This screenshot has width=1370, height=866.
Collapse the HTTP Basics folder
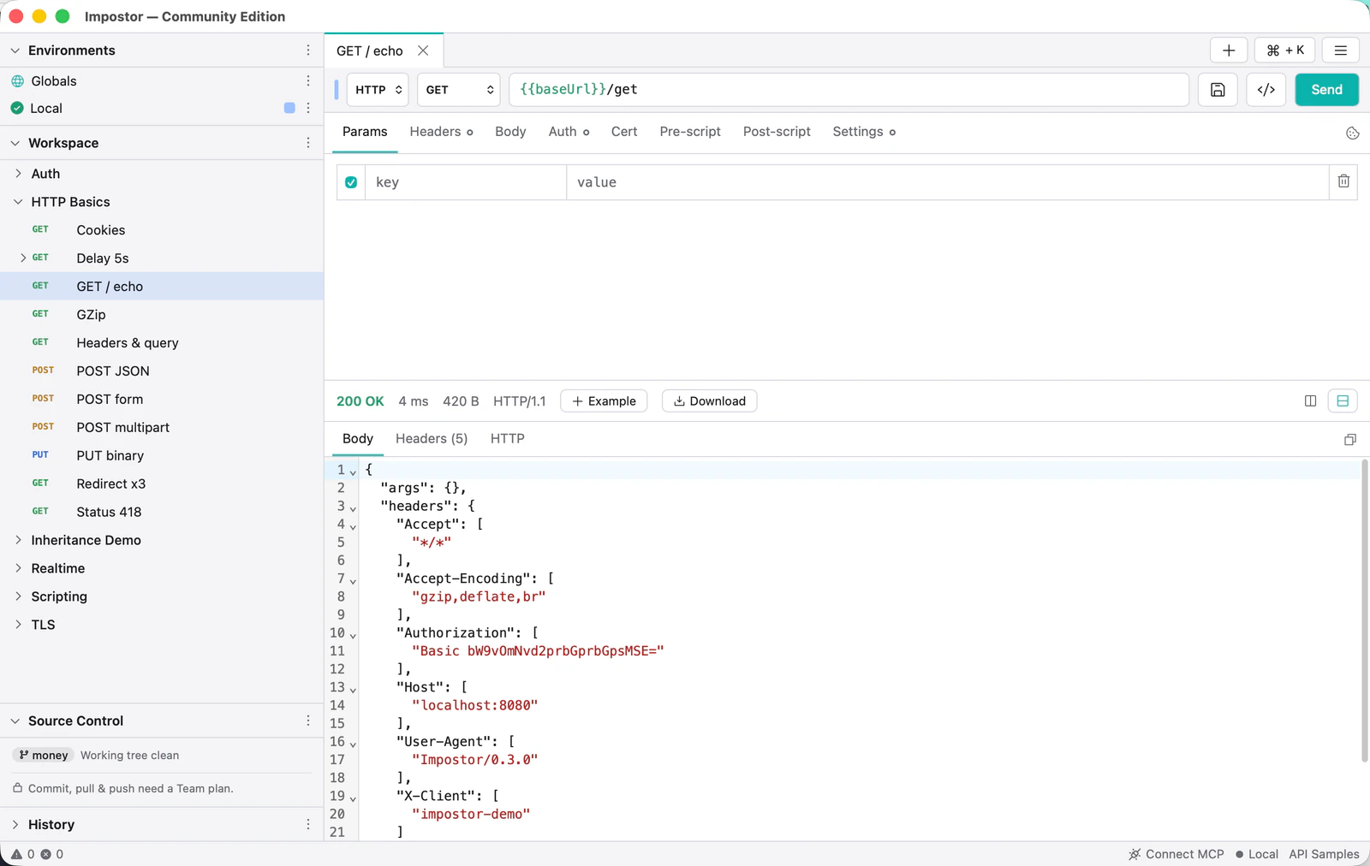click(x=18, y=202)
